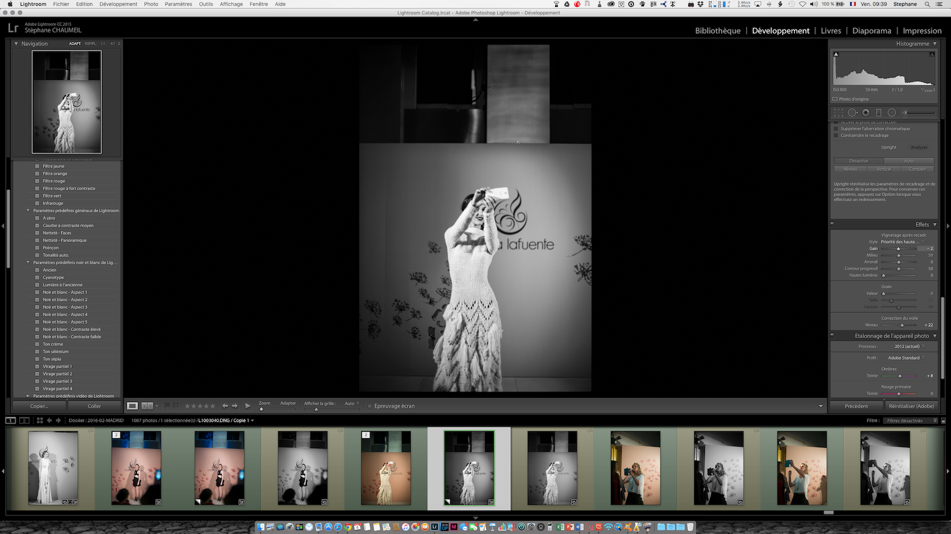Set flag as rejected

pos(176,406)
